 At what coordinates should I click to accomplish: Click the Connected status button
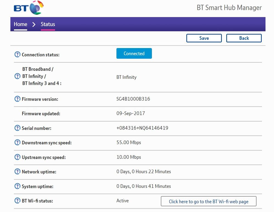pos(134,53)
